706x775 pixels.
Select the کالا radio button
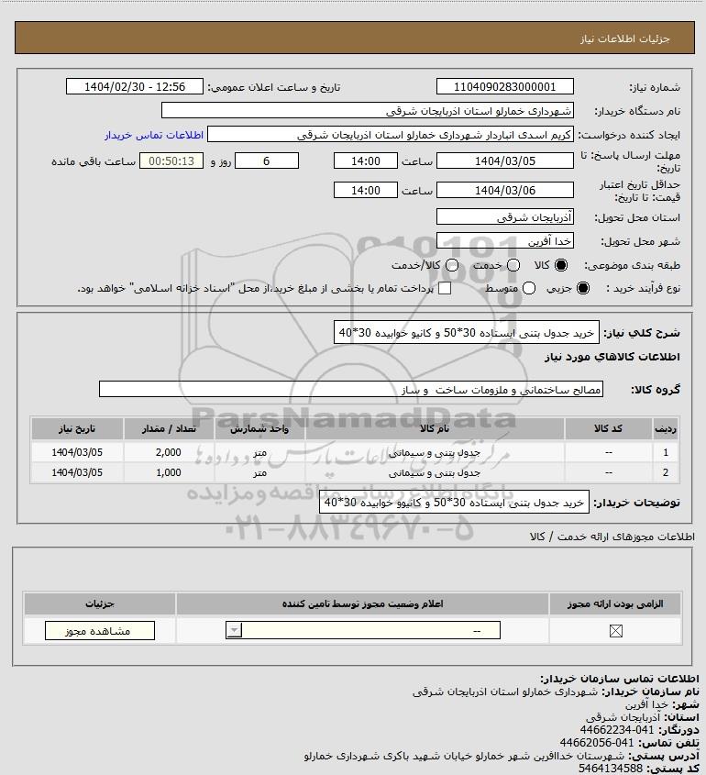(x=561, y=265)
